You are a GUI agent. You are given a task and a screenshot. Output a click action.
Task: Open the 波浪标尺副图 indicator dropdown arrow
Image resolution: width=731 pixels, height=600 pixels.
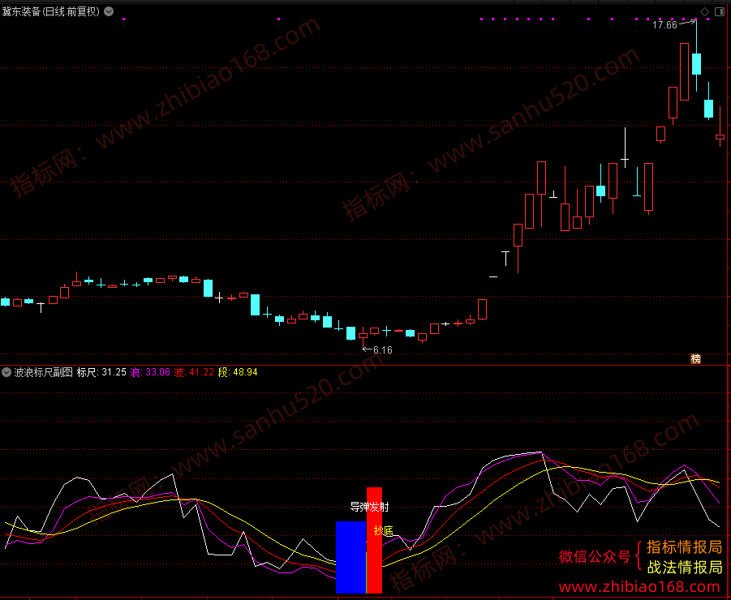point(6,372)
